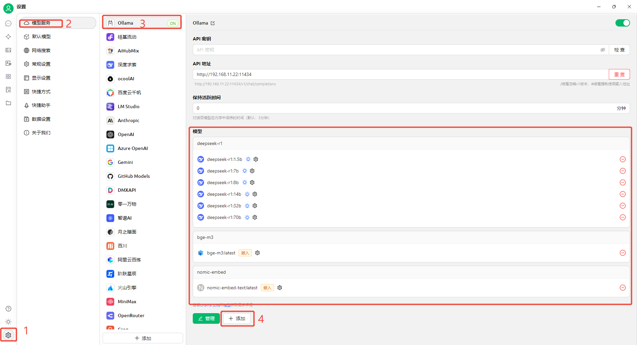Open settings gear for bge-m3:latest
Image resolution: width=637 pixels, height=345 pixels.
257,253
